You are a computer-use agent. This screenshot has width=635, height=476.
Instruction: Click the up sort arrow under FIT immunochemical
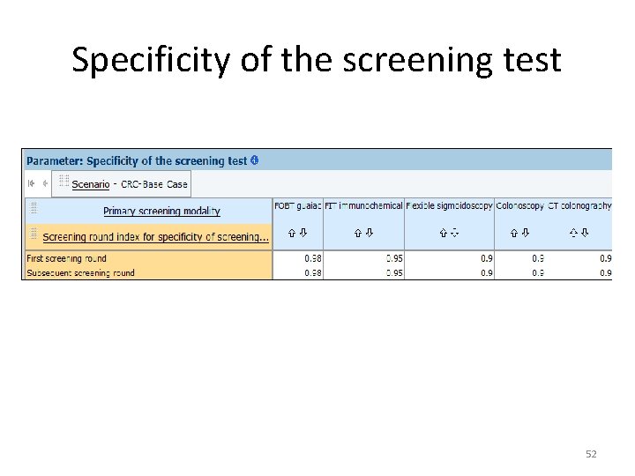pyautogui.click(x=357, y=234)
